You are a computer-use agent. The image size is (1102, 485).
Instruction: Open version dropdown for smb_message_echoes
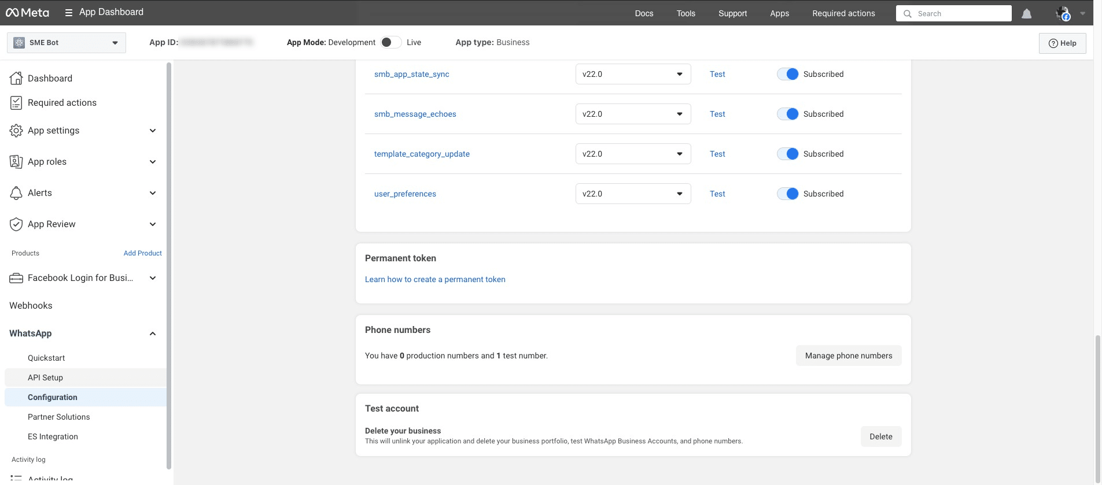click(633, 114)
